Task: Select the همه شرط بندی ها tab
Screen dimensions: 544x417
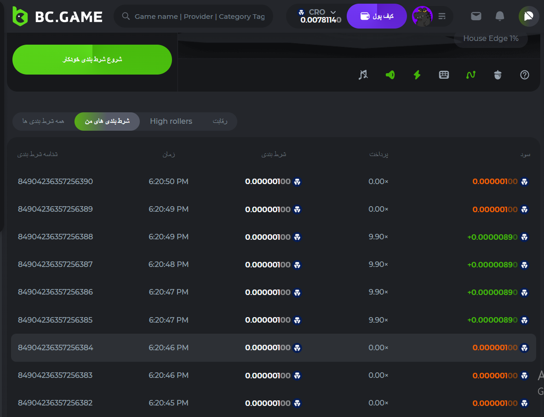Action: coord(43,122)
